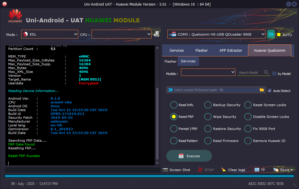This screenshot has height=189, width=299.
Task: Click the device manager icon beside CPU
Action: pos(157,34)
